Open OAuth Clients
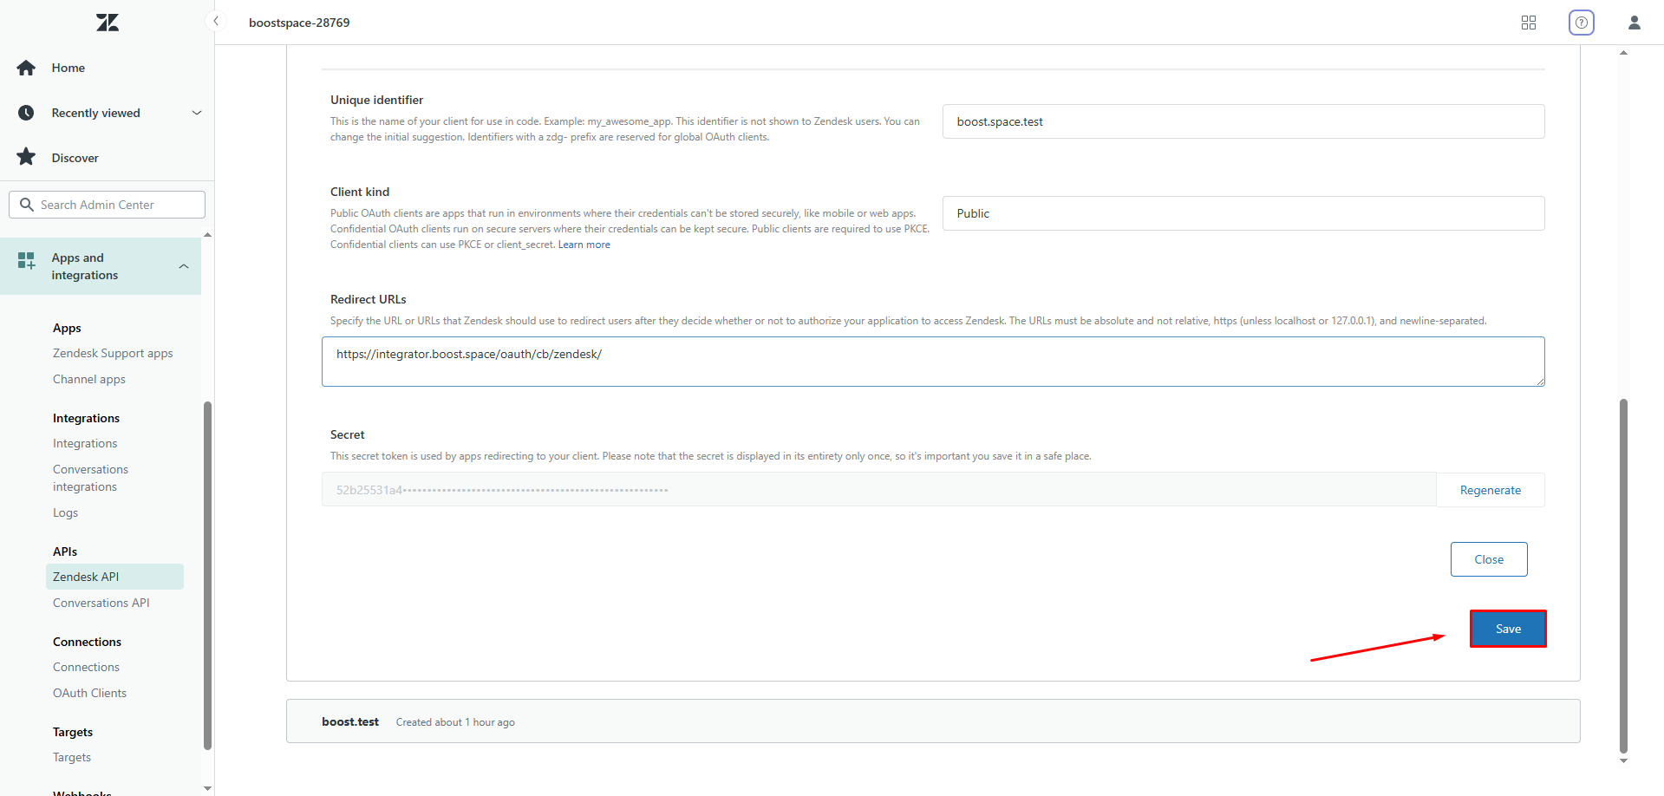Screen dimensions: 1664x796 [89, 693]
